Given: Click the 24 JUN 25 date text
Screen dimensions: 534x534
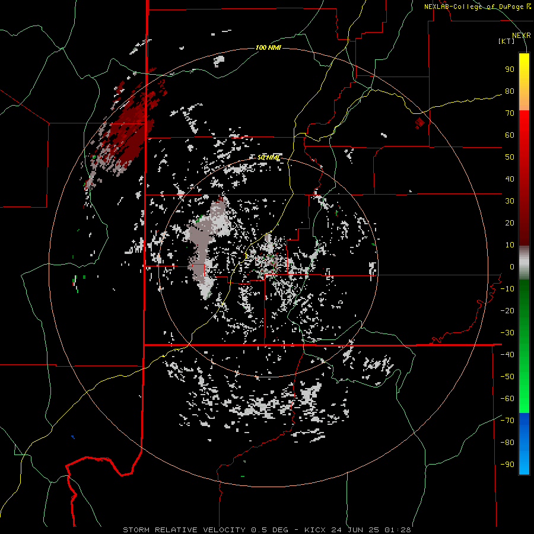Looking at the screenshot, I should click(356, 530).
